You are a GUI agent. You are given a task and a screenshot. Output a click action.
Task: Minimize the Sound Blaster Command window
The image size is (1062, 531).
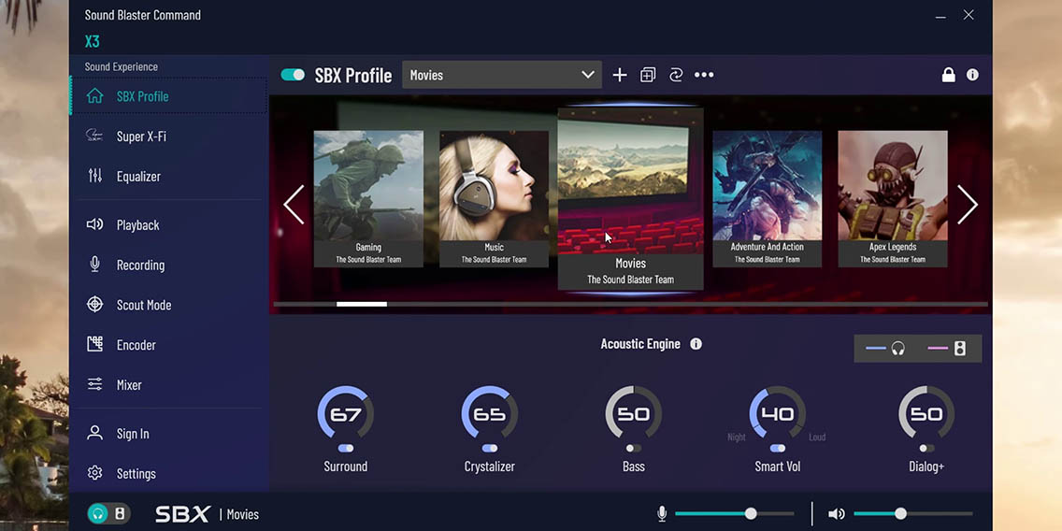tap(940, 16)
